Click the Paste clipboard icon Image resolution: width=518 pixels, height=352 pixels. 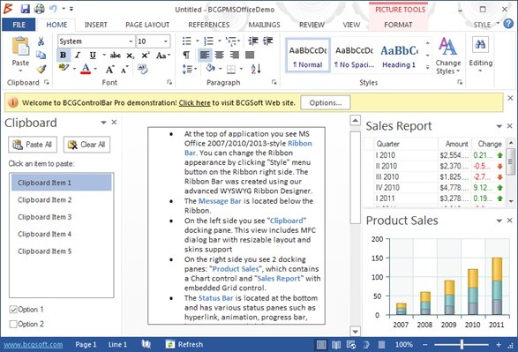tap(20, 46)
